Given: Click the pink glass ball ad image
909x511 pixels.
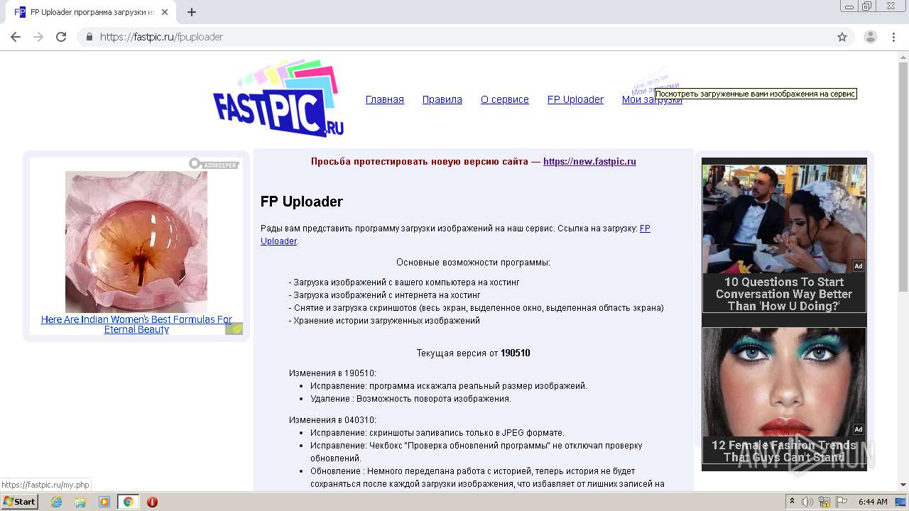Looking at the screenshot, I should tap(136, 242).
